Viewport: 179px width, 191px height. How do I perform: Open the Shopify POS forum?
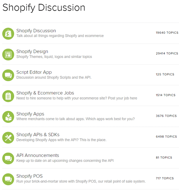point(29,176)
